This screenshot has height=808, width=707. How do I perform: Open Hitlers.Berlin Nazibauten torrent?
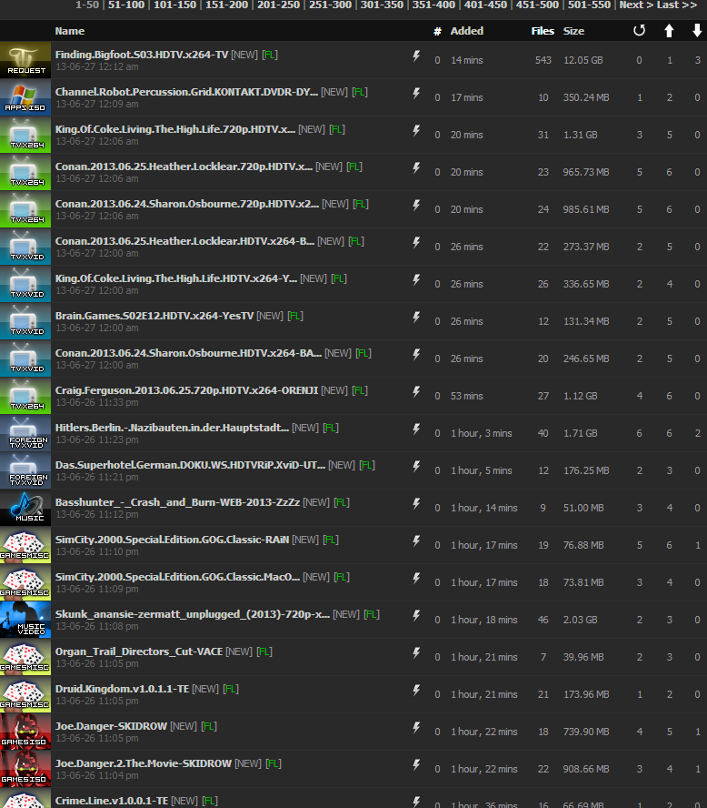point(172,428)
